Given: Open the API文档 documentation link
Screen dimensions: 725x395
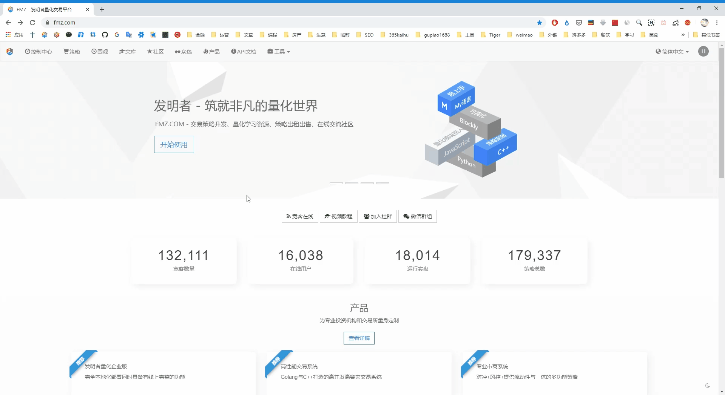Looking at the screenshot, I should (x=244, y=52).
